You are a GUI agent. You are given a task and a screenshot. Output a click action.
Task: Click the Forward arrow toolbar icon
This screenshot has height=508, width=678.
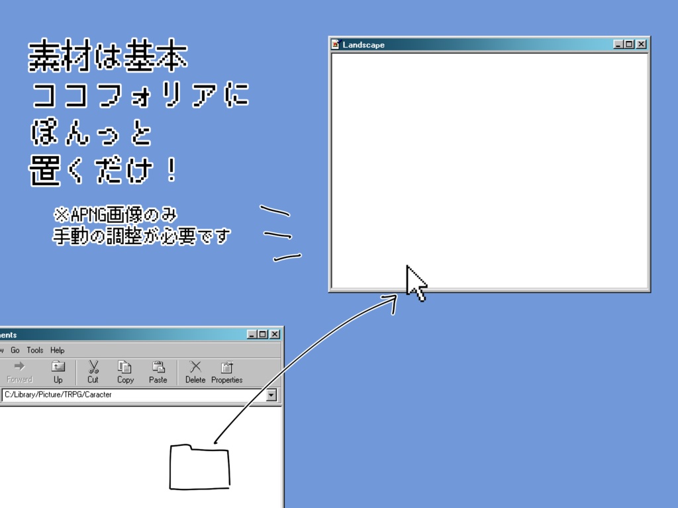click(x=19, y=366)
